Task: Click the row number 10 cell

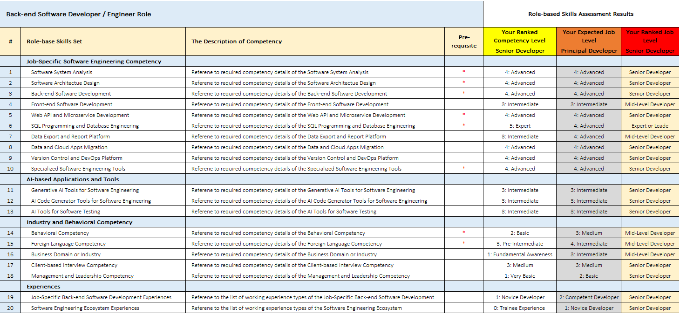Action: click(10, 169)
